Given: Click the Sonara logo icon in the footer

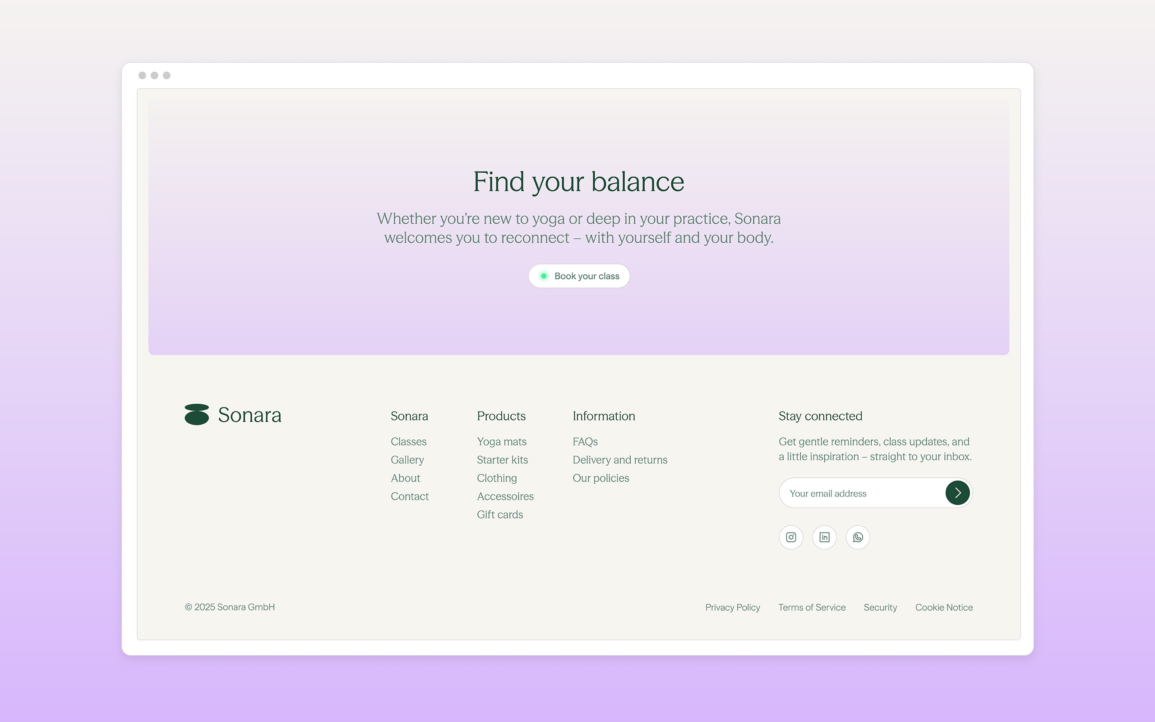Looking at the screenshot, I should point(197,415).
